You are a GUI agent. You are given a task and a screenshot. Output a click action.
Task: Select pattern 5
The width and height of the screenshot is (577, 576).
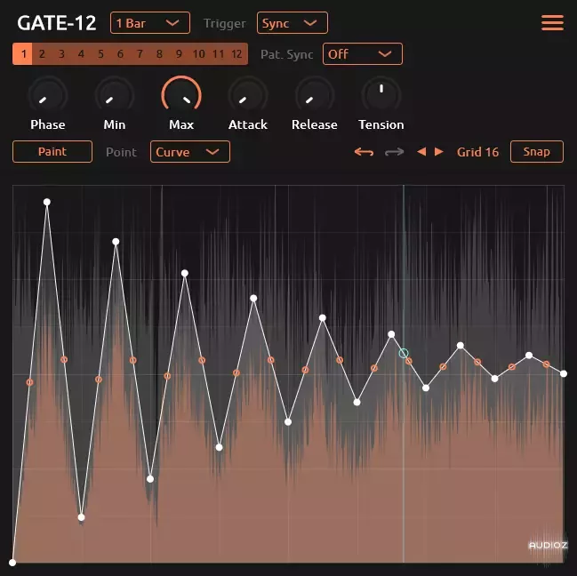point(100,54)
